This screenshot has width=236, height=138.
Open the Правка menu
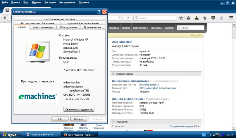(15, 2)
